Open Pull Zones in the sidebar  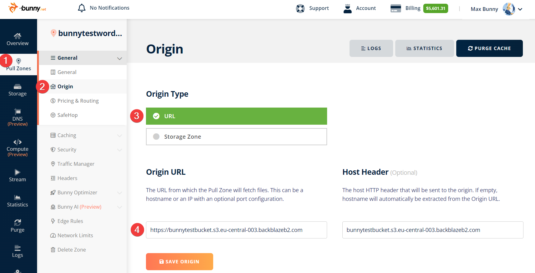19,65
